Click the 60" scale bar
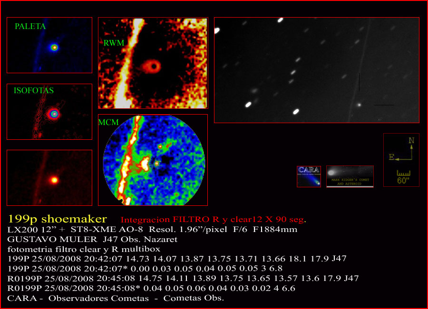428x309 pixels. (403, 177)
